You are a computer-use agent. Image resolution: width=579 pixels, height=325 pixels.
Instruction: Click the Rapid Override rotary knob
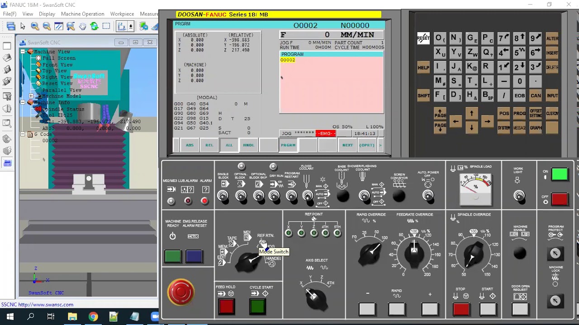click(371, 253)
